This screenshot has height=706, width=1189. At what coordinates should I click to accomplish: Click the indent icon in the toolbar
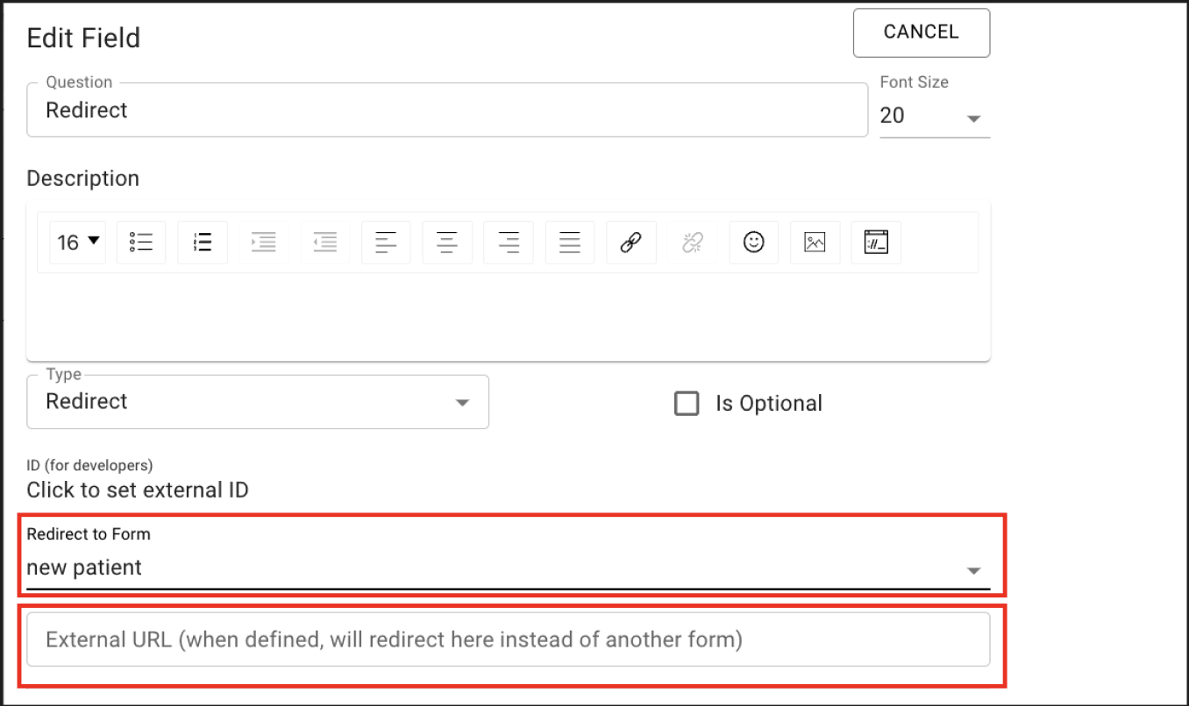[x=263, y=243]
